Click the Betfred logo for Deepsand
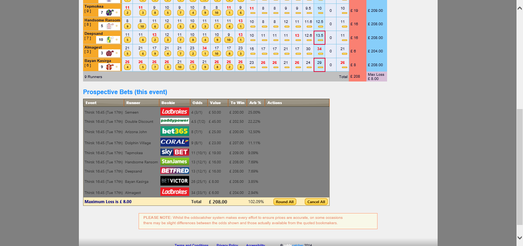Image resolution: width=523 pixels, height=246 pixels. click(x=175, y=171)
